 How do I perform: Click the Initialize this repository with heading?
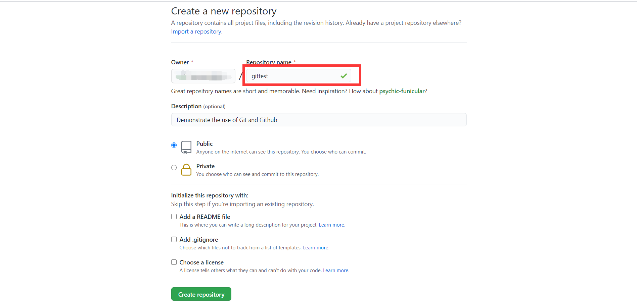pos(210,195)
